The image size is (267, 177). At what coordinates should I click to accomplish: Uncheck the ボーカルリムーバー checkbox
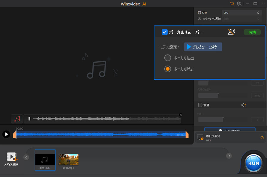(x=164, y=32)
